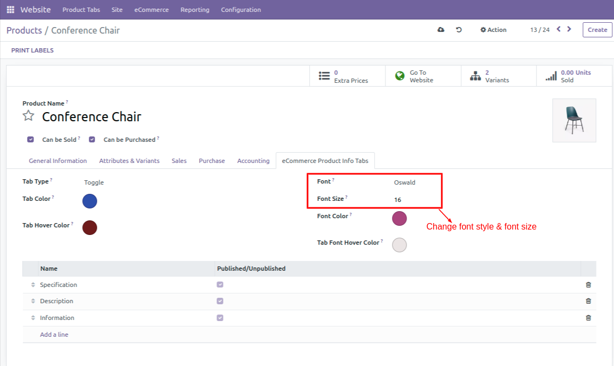Click the PRINT LABELS button
Screen dimensions: 614x366
click(x=32, y=50)
